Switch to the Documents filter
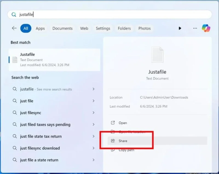 62,28
